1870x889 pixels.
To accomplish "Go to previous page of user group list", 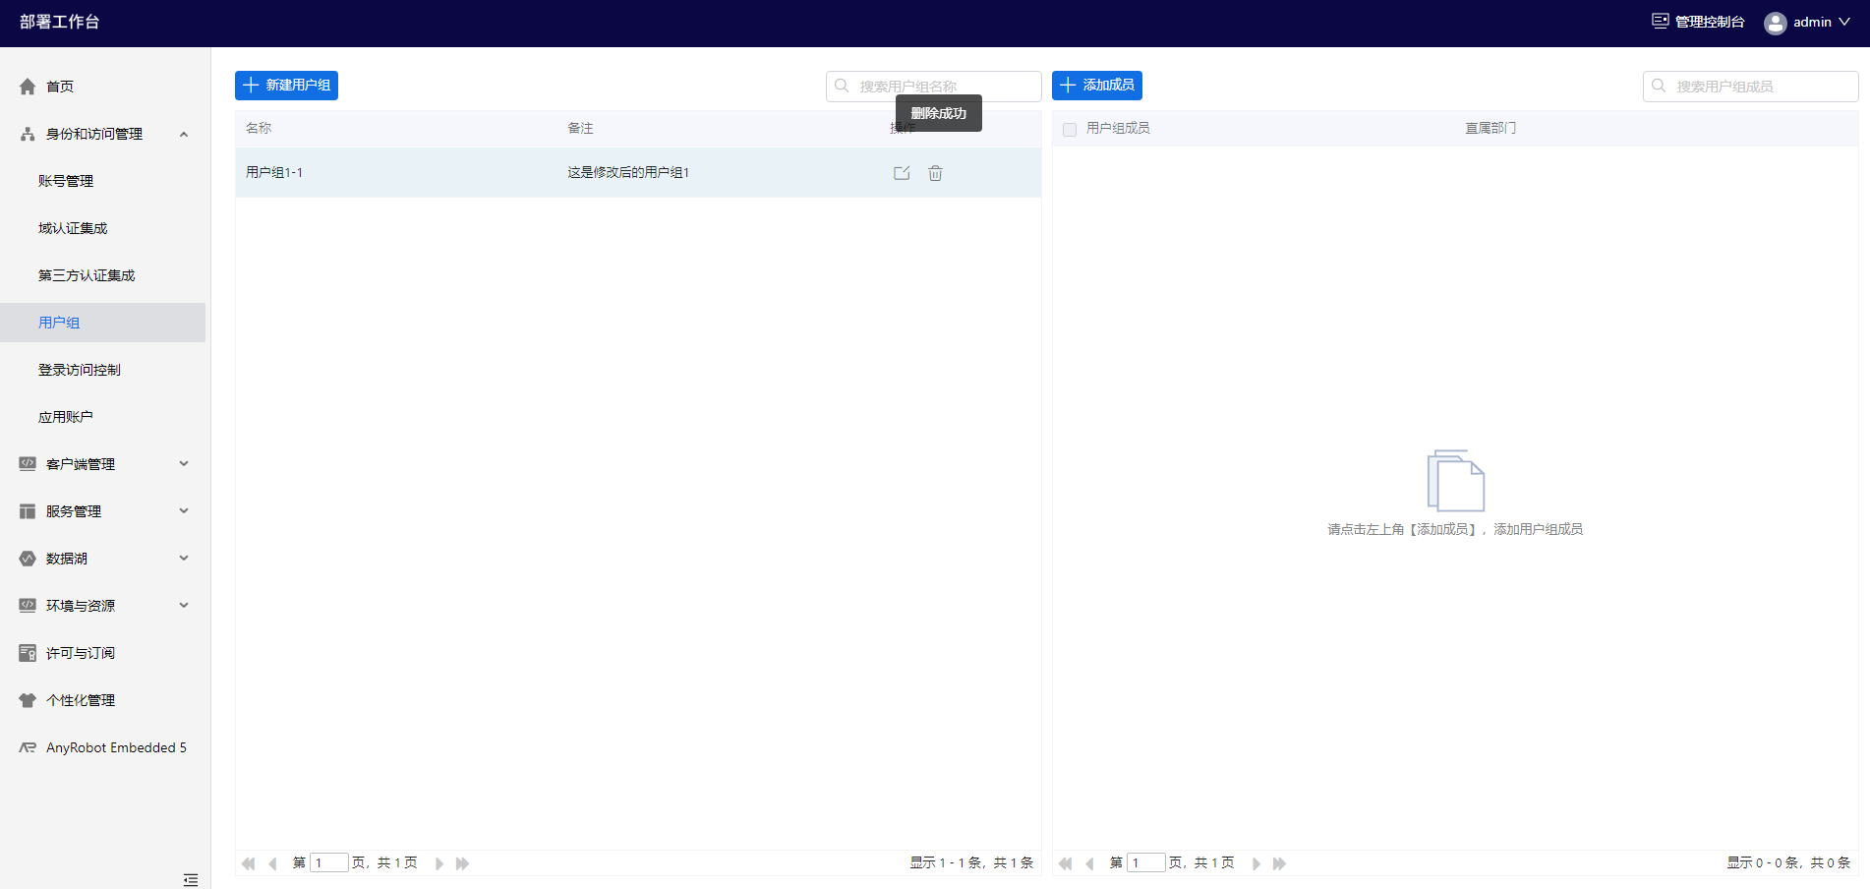I will 272,863.
